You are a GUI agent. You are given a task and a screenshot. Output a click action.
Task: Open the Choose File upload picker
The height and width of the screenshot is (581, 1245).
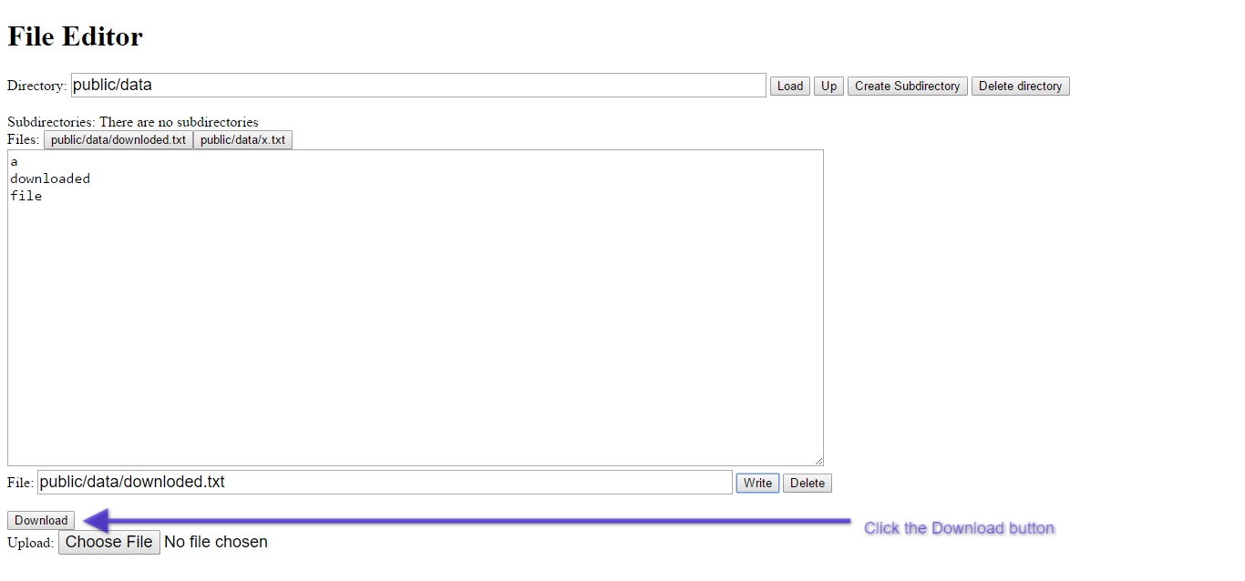coord(109,542)
